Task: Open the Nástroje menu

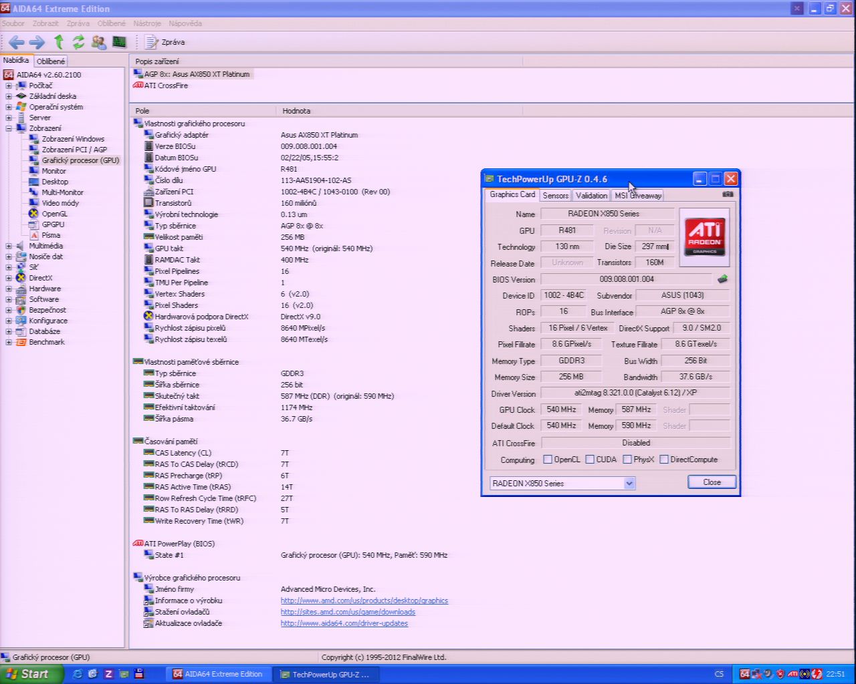Action: [147, 23]
